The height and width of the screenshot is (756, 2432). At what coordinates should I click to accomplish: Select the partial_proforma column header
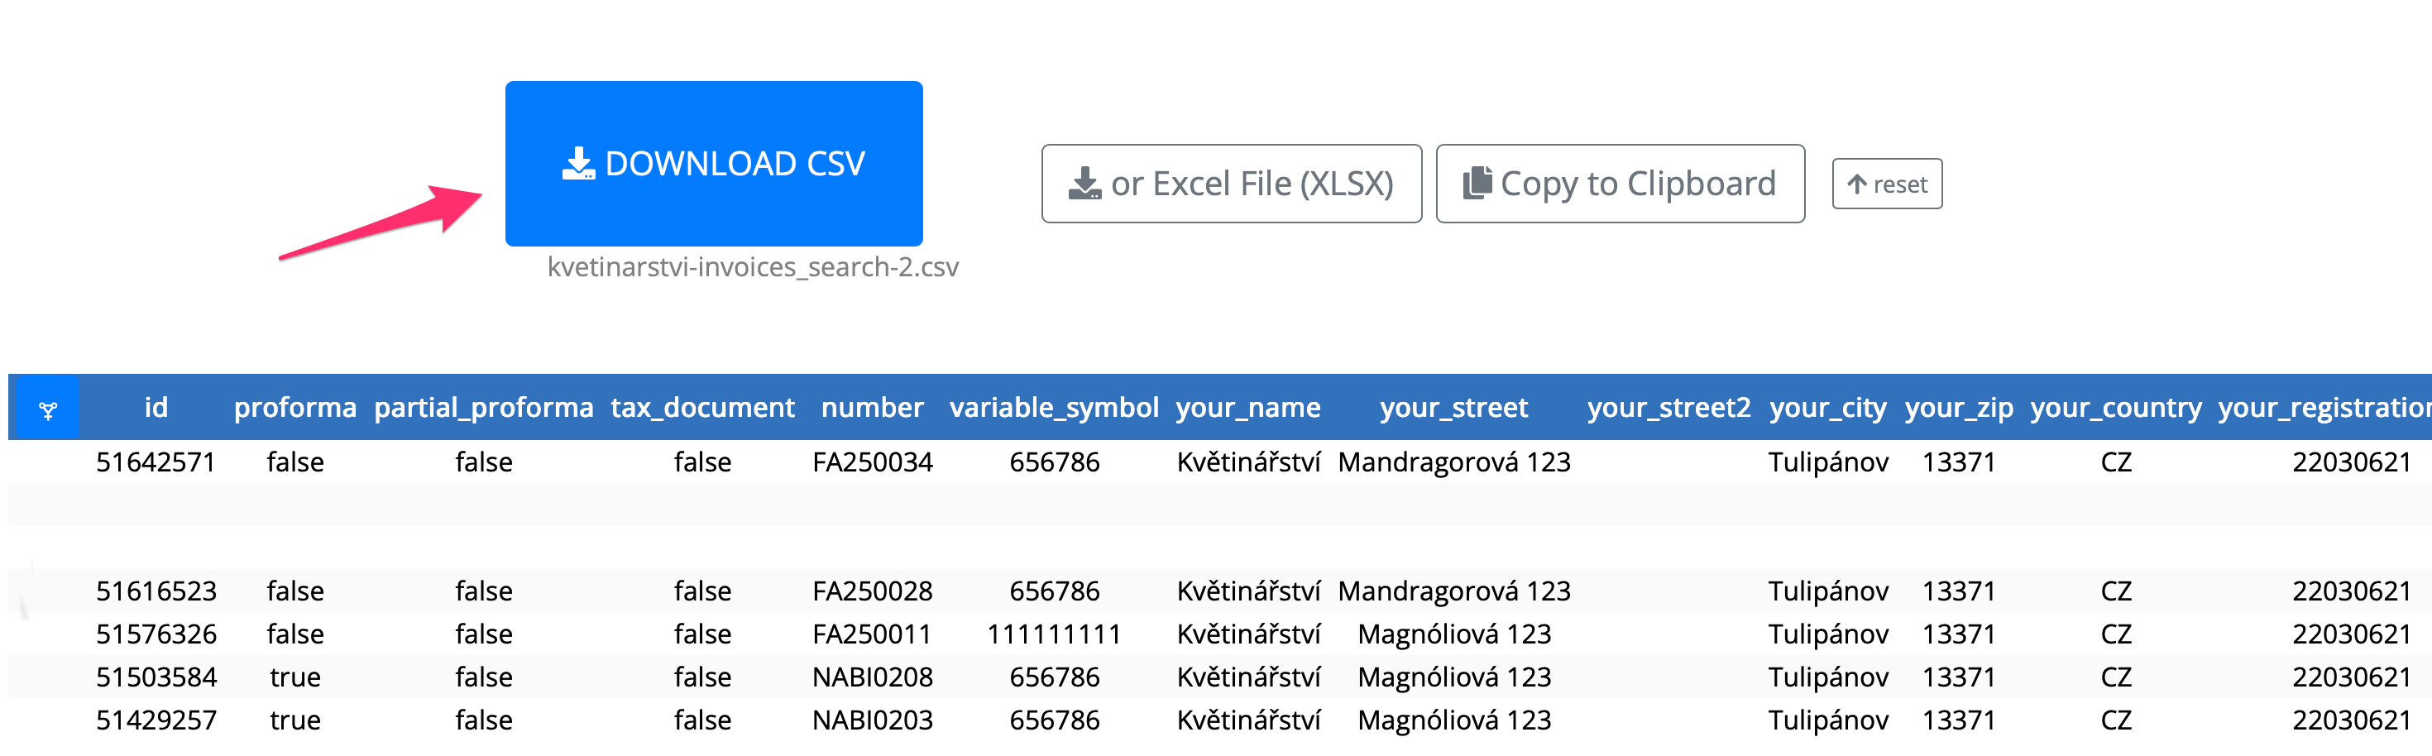click(x=483, y=407)
